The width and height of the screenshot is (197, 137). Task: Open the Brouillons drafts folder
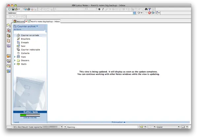pyautogui.click(x=25, y=39)
